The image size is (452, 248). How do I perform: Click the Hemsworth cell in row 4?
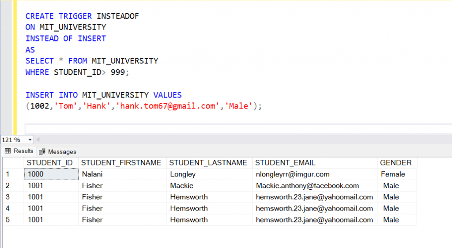pos(209,209)
